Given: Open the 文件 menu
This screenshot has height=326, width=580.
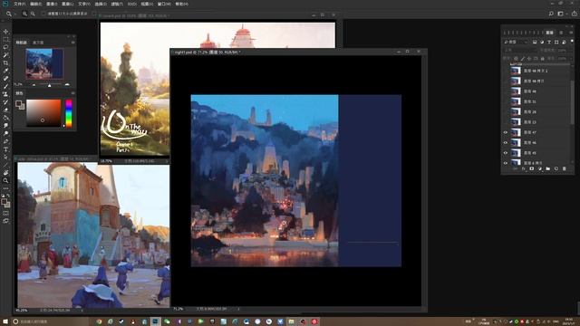Looking at the screenshot, I should point(19,4).
